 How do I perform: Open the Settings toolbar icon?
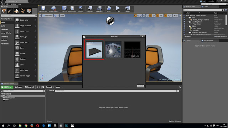pos(81,9)
